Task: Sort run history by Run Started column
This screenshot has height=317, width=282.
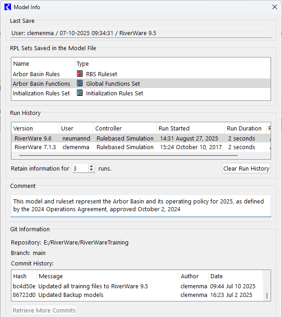Action: pyautogui.click(x=190, y=128)
